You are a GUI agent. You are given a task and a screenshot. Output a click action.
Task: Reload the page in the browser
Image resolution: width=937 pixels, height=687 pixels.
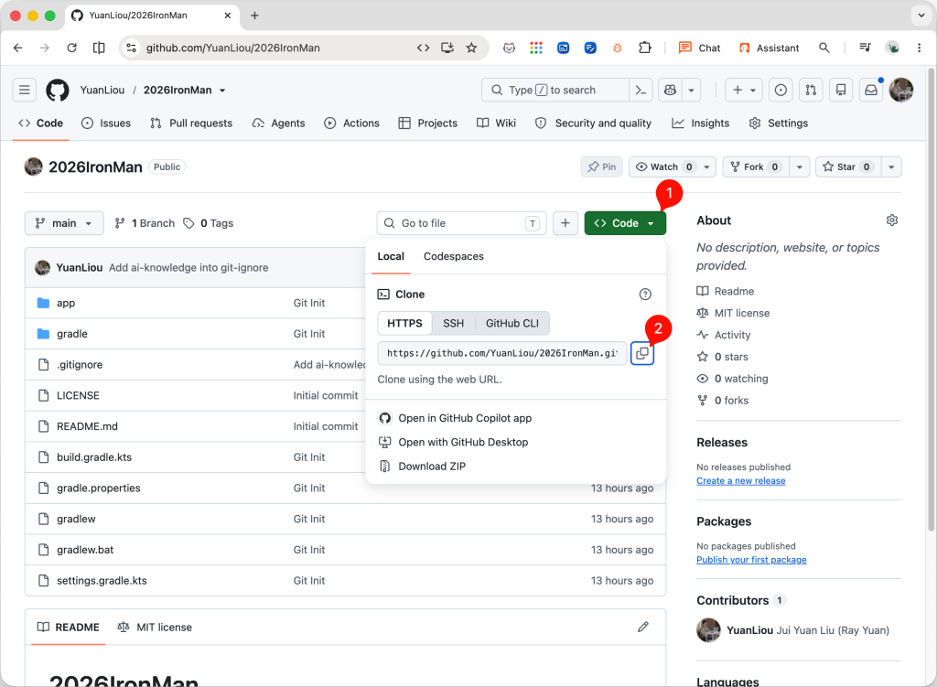tap(71, 48)
